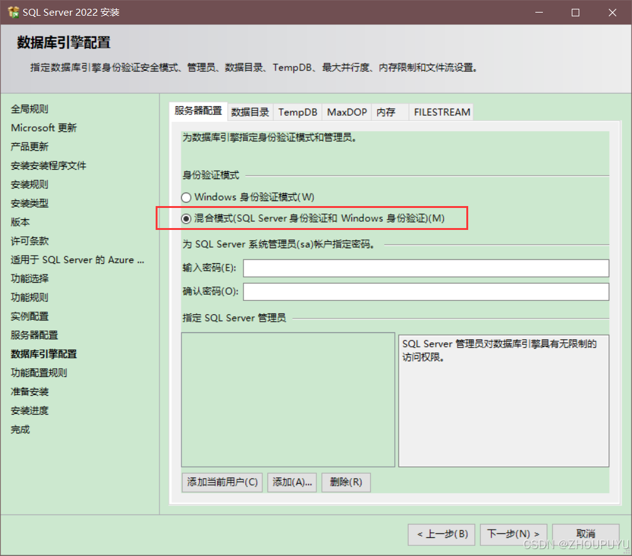This screenshot has width=632, height=556.
Task: Select 许可条款 step in sidebar
Action: [29, 241]
